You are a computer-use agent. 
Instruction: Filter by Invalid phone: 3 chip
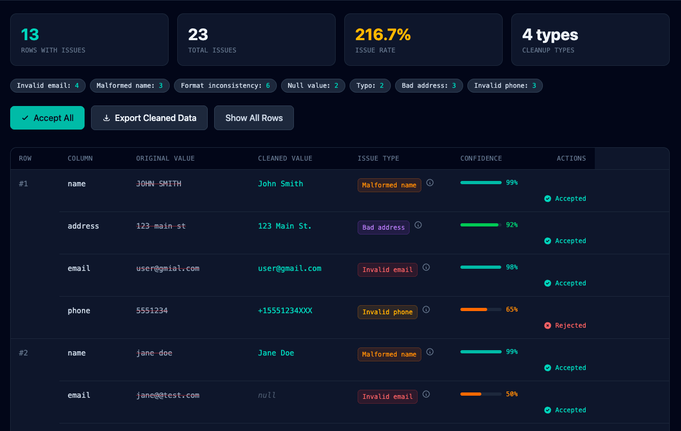(505, 86)
